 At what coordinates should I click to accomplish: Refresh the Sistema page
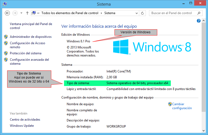(x=142, y=13)
